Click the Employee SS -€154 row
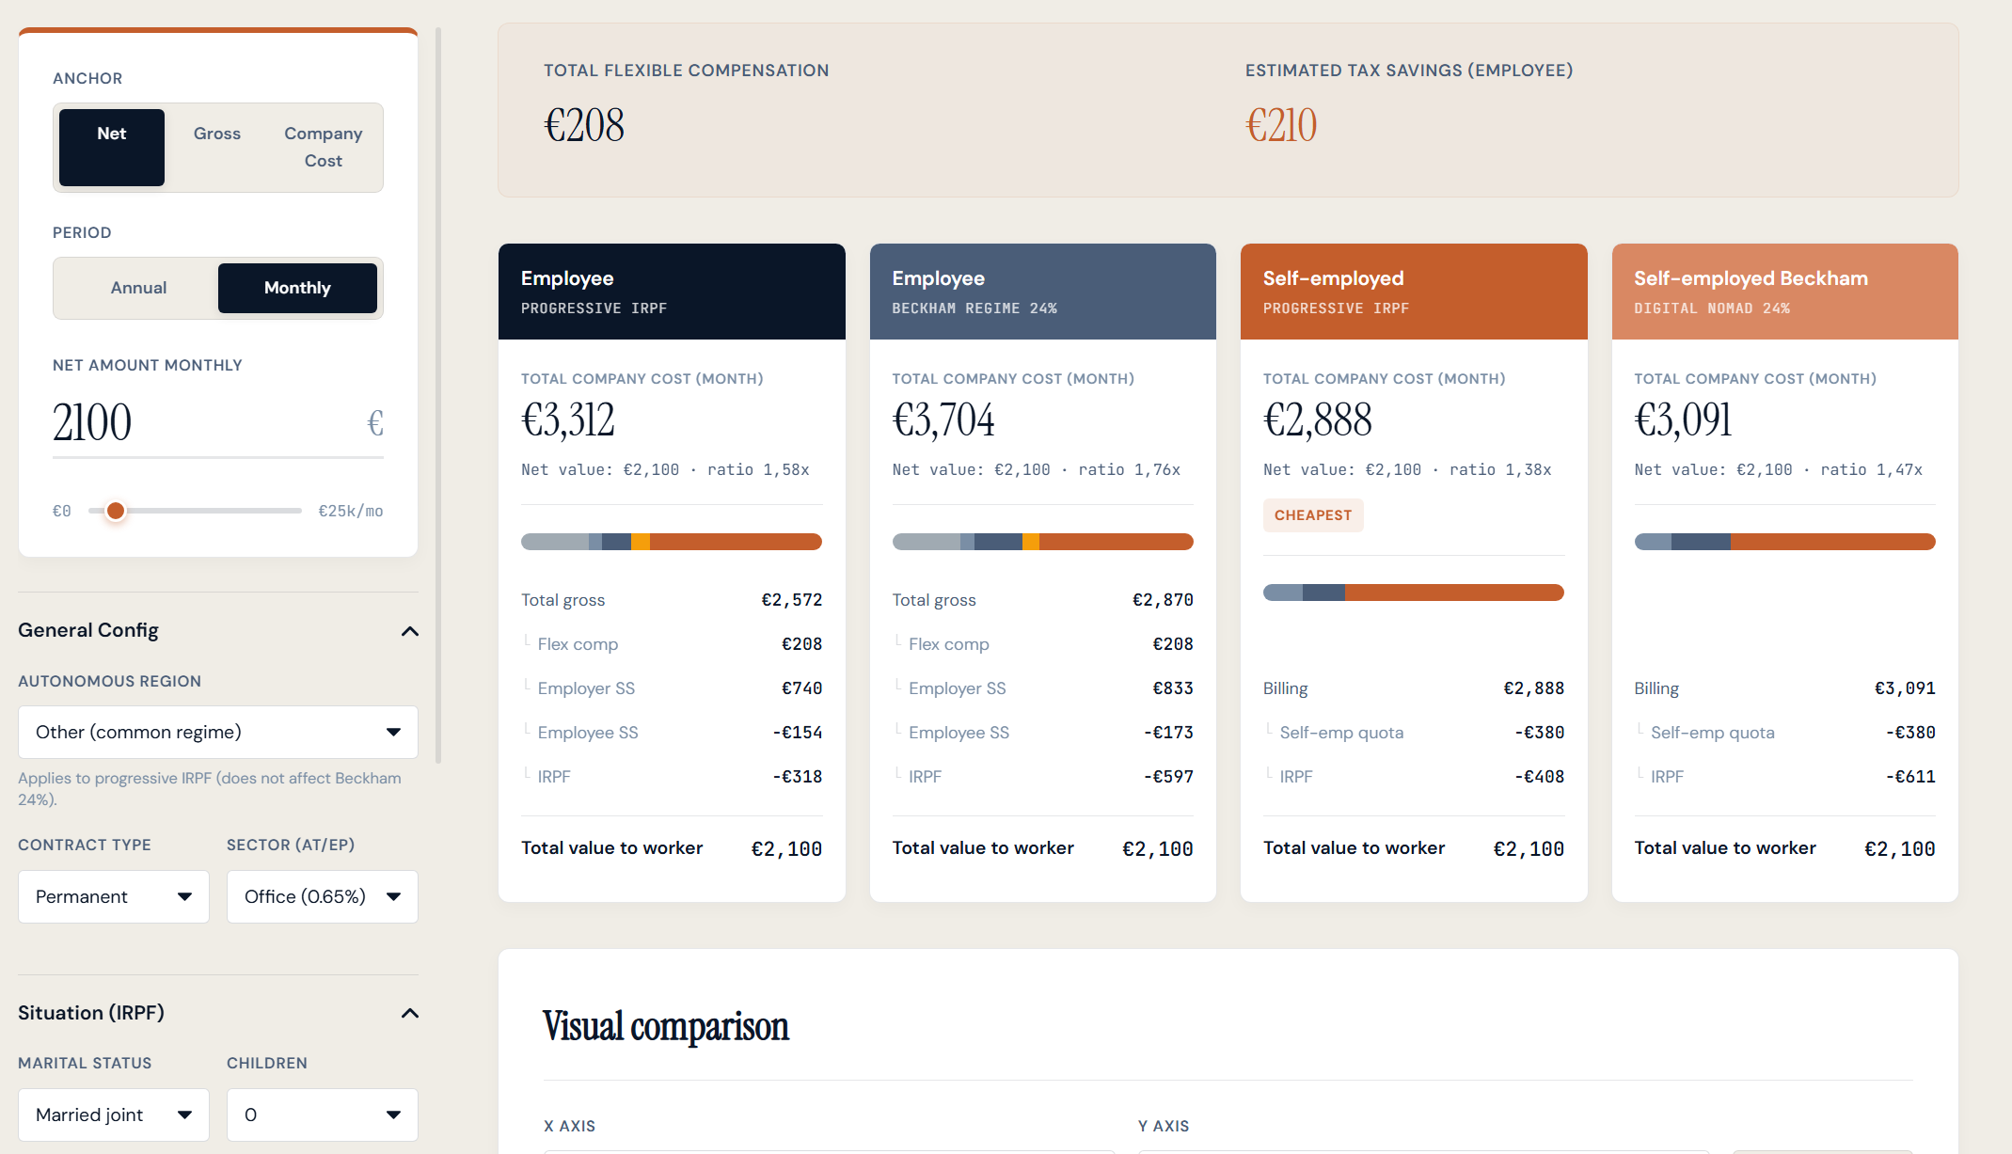Image resolution: width=2012 pixels, height=1154 pixels. [x=672, y=733]
